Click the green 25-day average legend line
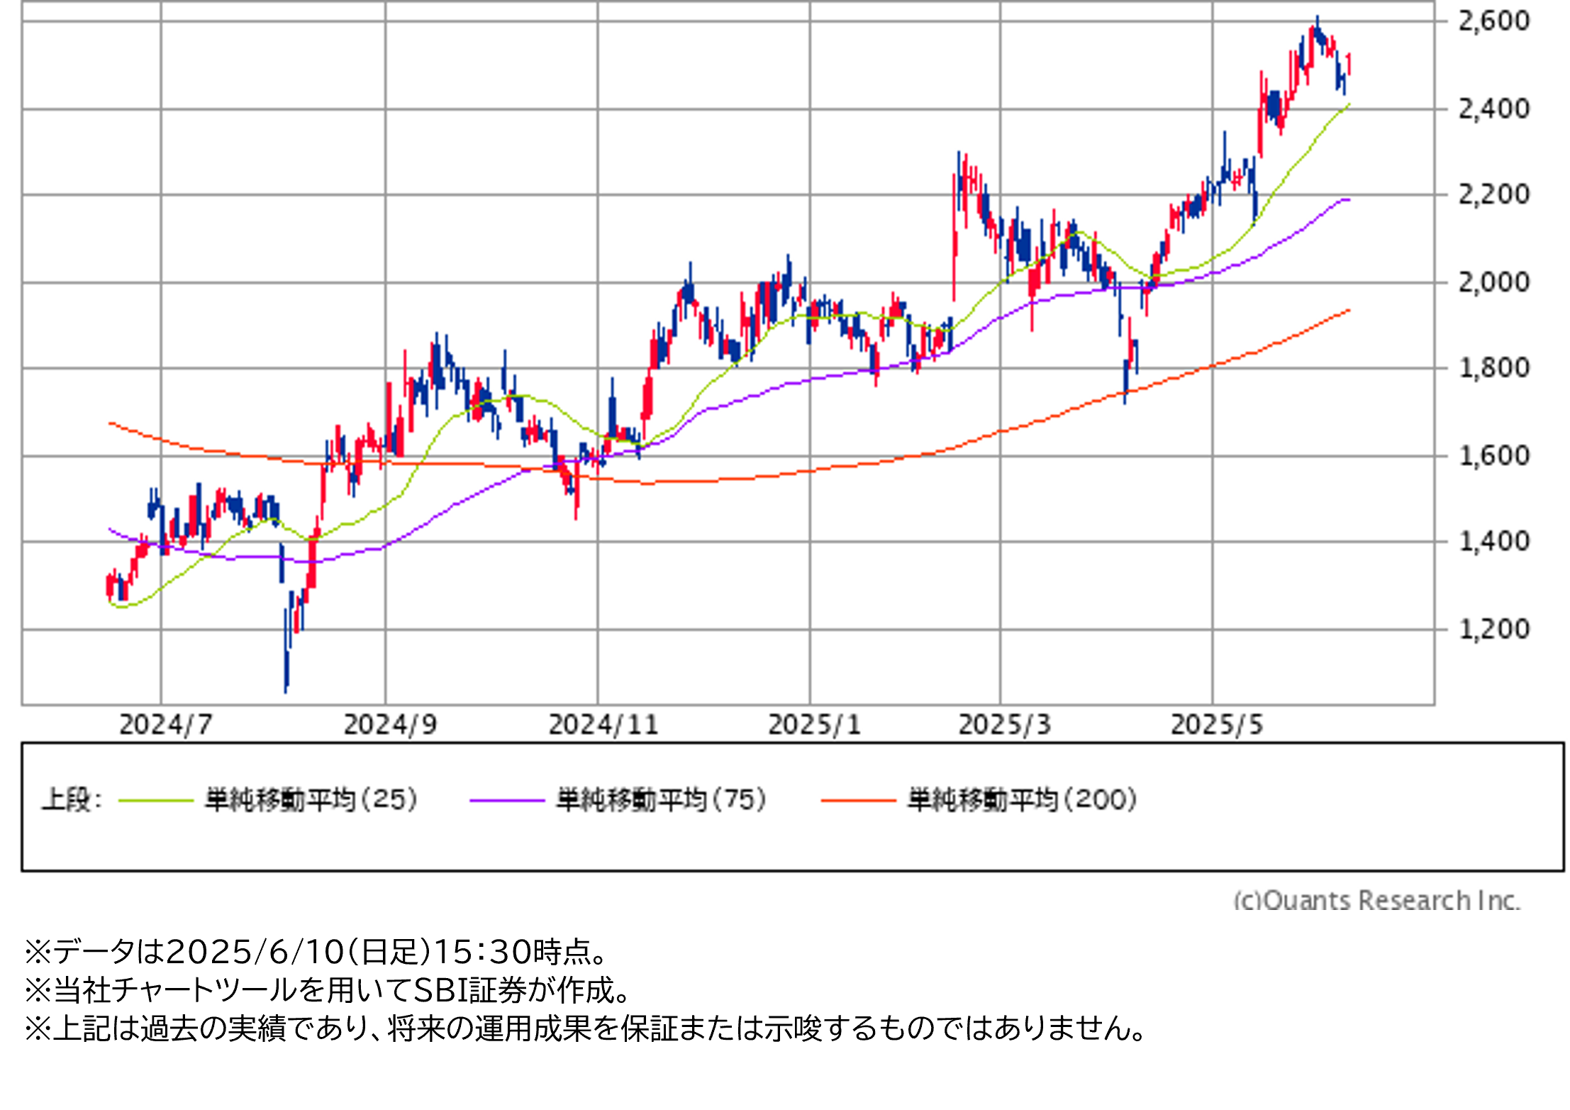The image size is (1570, 1110). [x=156, y=801]
